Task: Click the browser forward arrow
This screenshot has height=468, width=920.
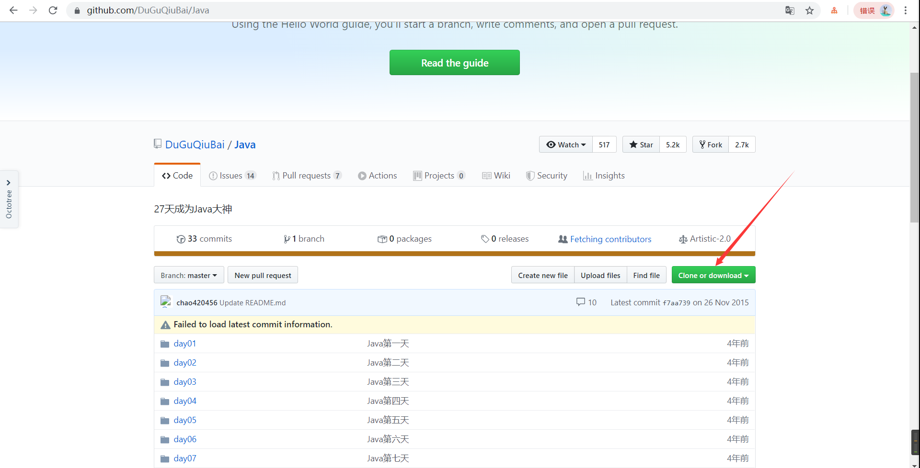Action: [33, 10]
